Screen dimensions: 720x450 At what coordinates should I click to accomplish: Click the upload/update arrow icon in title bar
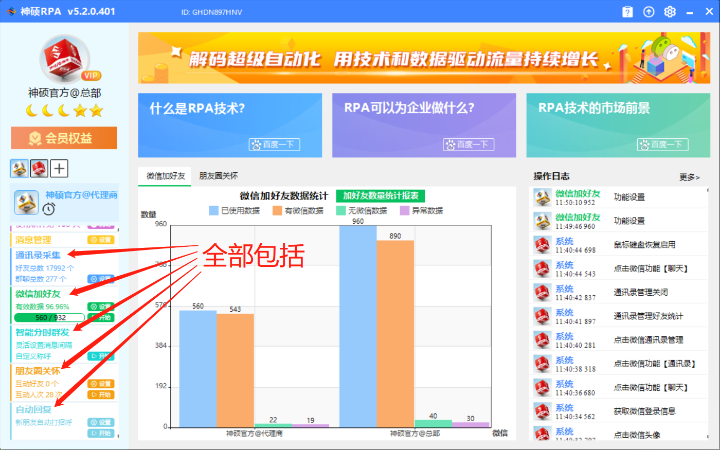649,12
